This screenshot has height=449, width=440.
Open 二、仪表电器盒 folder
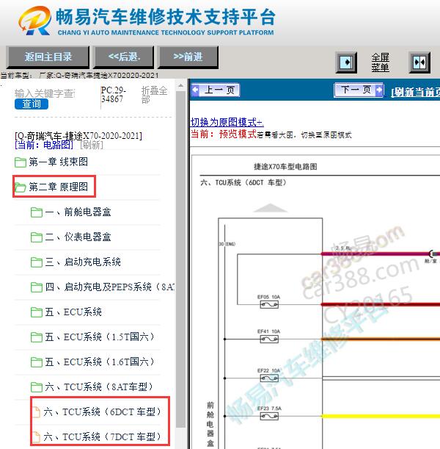[78, 237]
